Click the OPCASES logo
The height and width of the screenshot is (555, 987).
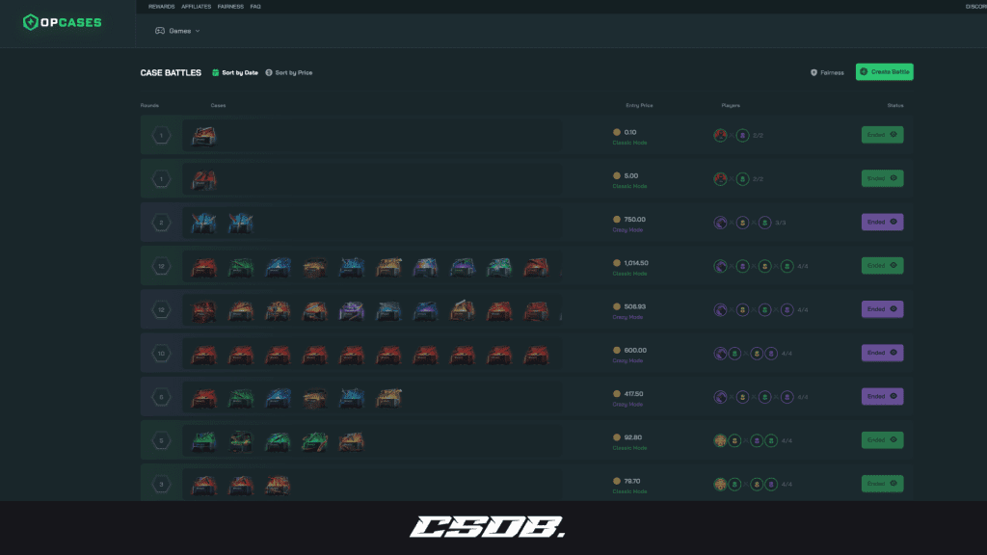coord(62,22)
